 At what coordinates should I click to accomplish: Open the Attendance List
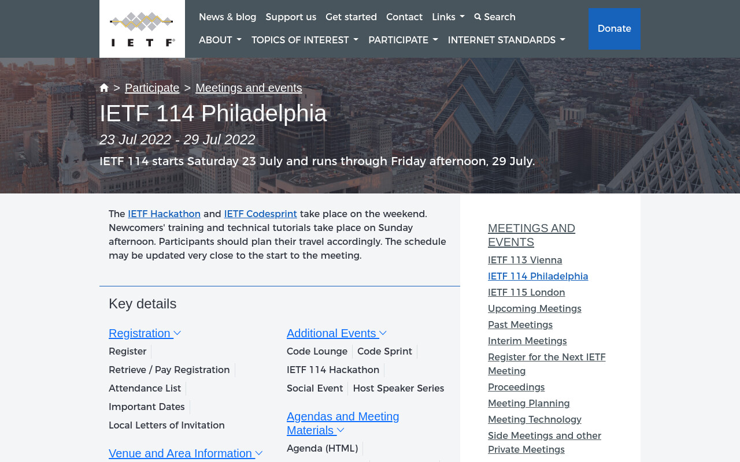pyautogui.click(x=145, y=389)
